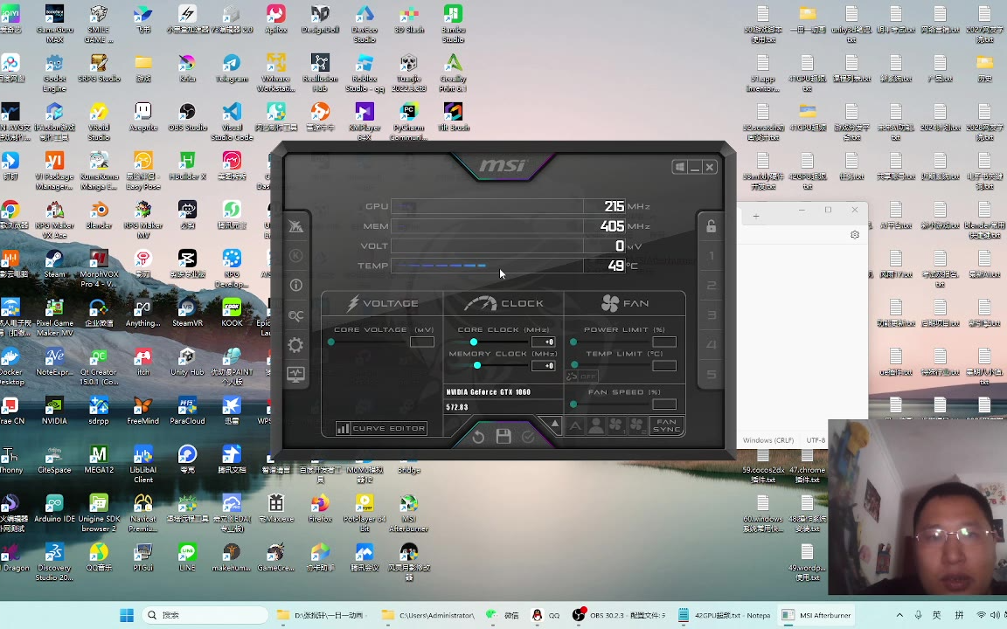Image resolution: width=1007 pixels, height=629 pixels.
Task: Open the Godot Engine desktop shortcut
Action: pyautogui.click(x=54, y=73)
